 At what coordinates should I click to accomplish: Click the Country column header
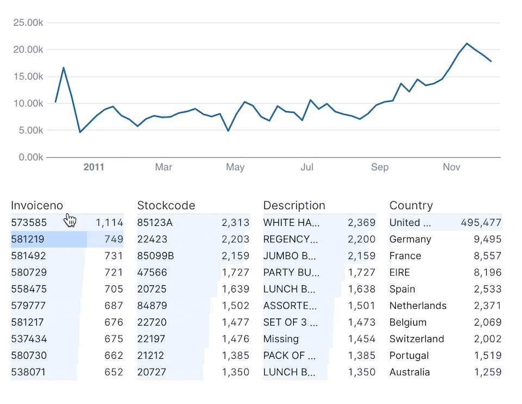pos(411,205)
